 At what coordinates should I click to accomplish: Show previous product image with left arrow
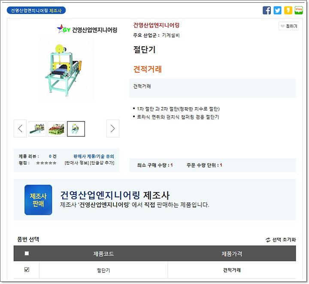point(20,128)
